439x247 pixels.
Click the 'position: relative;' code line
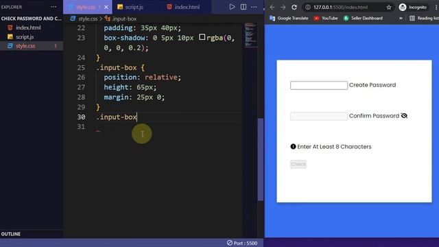coord(143,78)
